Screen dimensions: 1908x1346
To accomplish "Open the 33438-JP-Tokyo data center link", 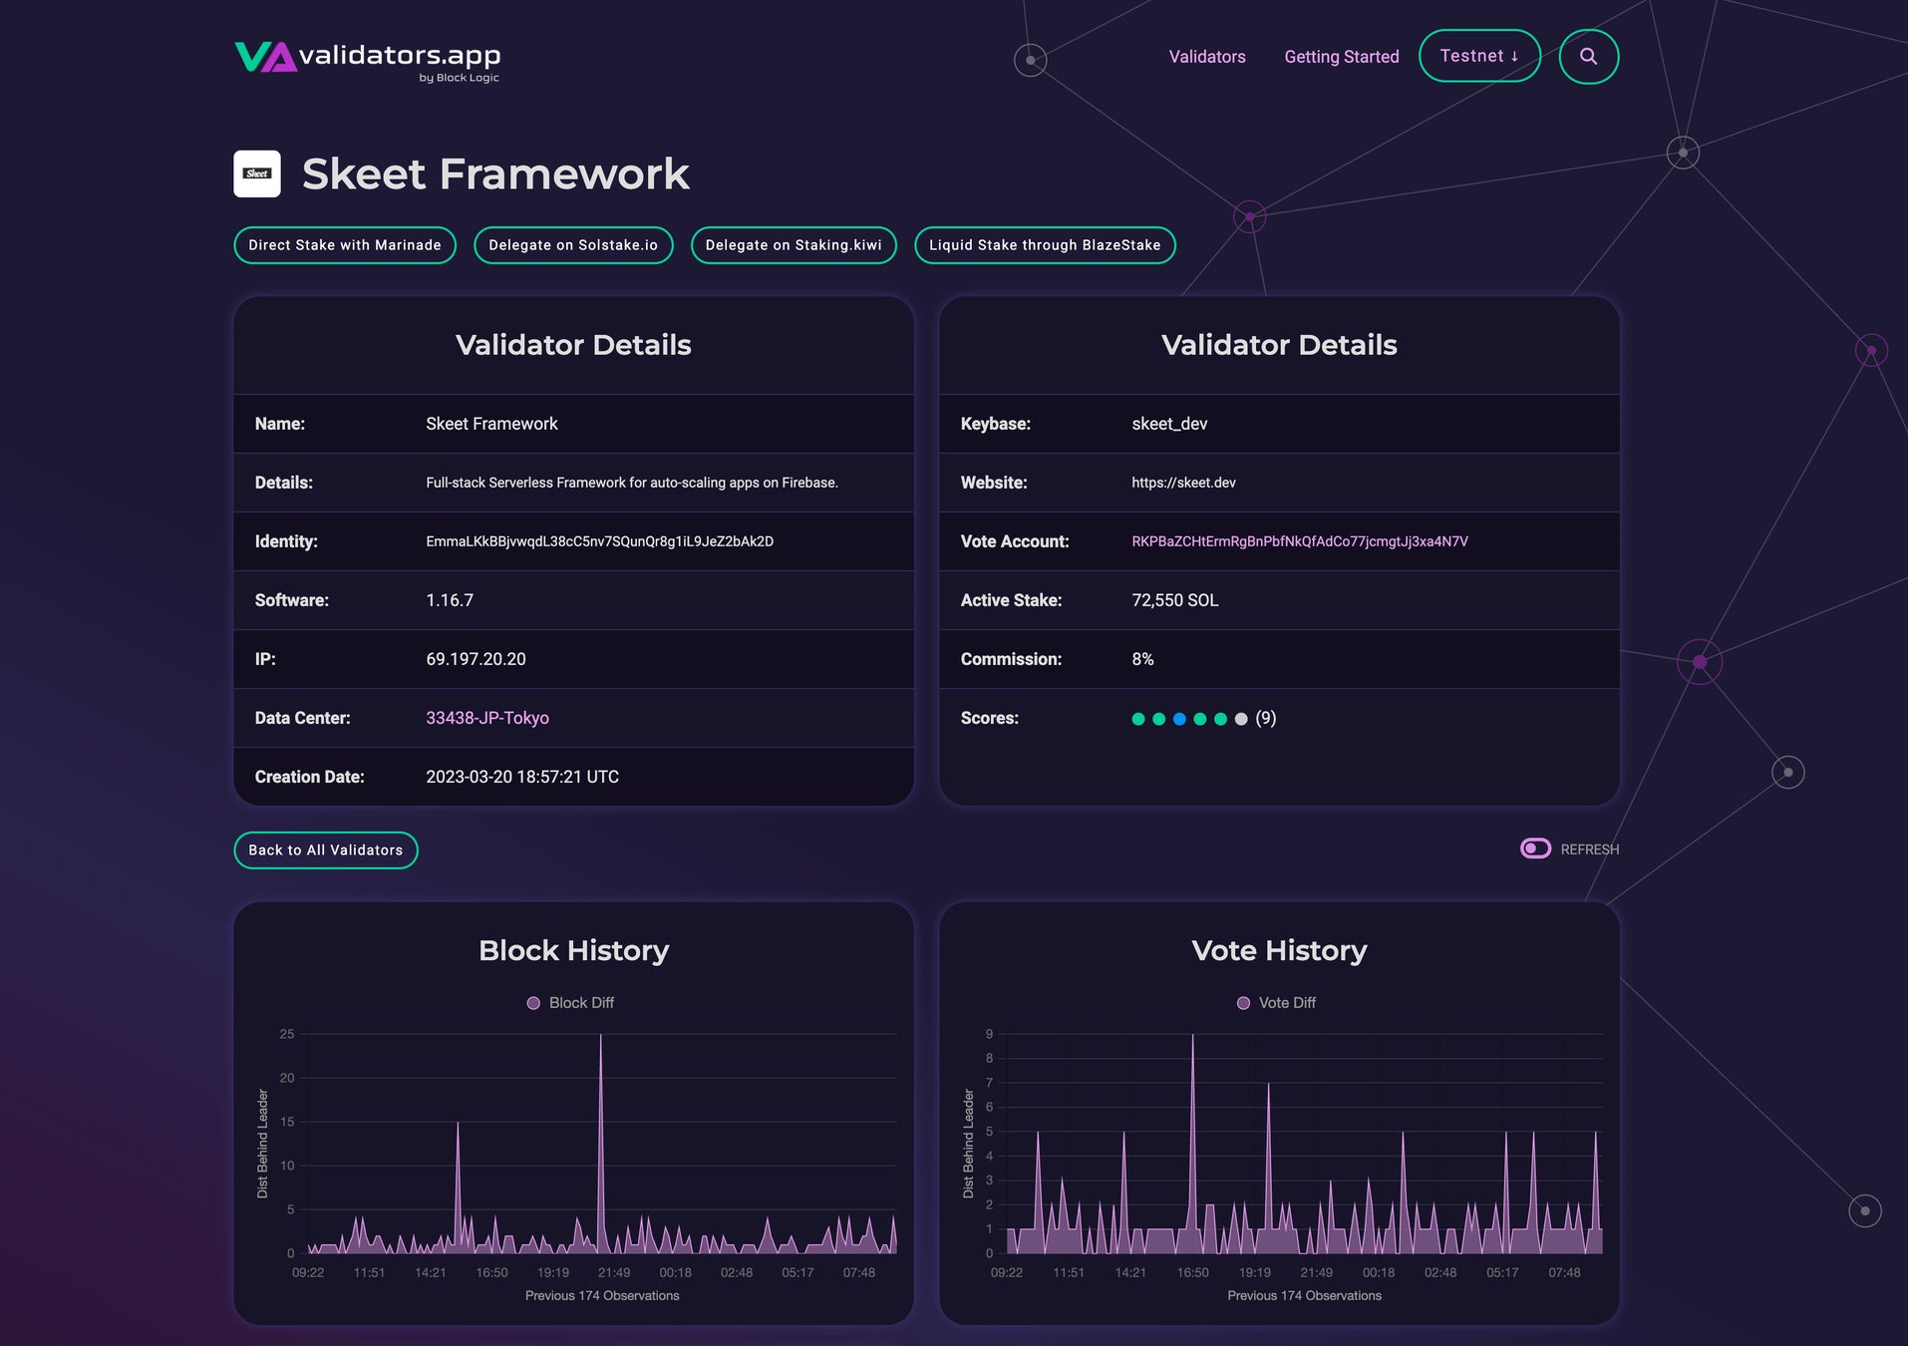I will 487,718.
